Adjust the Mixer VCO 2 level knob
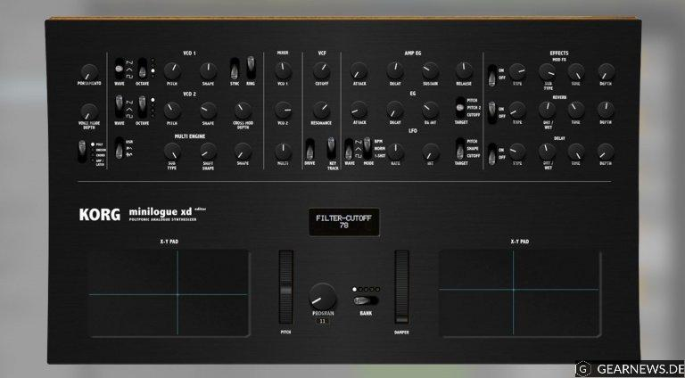Screen dimensions: 685x378 point(283,111)
